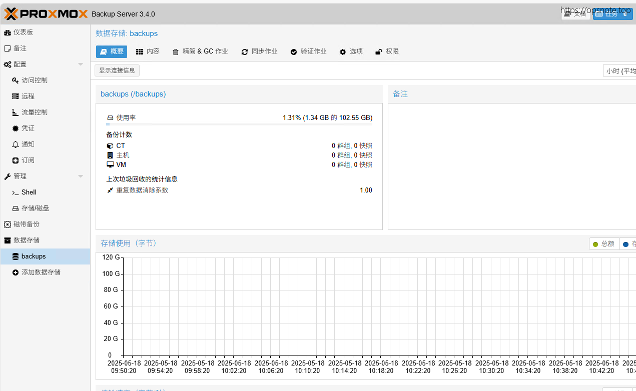Viewport: 636px width, 391px height.
Task: Open the 任务 tasks button
Action: tap(612, 14)
